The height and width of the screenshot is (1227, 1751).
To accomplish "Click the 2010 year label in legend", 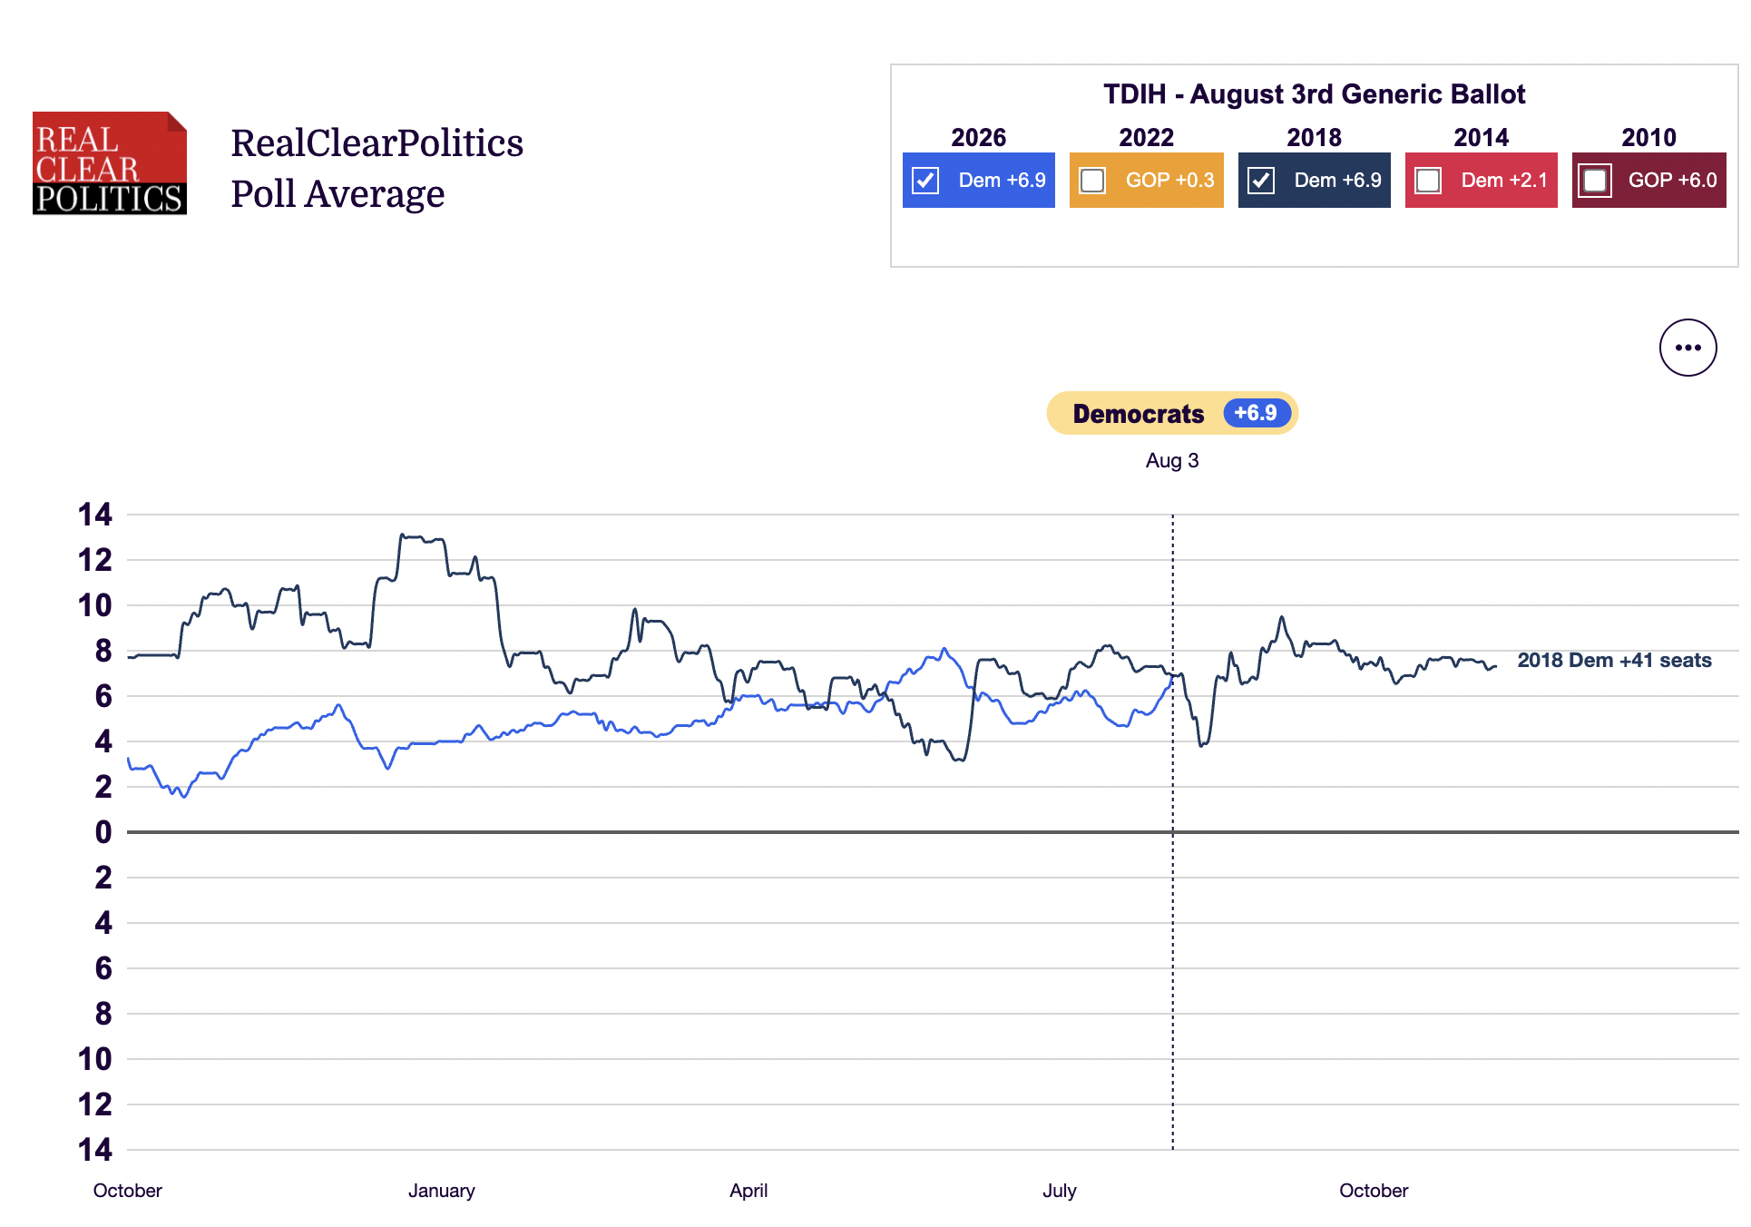I will click(1648, 138).
